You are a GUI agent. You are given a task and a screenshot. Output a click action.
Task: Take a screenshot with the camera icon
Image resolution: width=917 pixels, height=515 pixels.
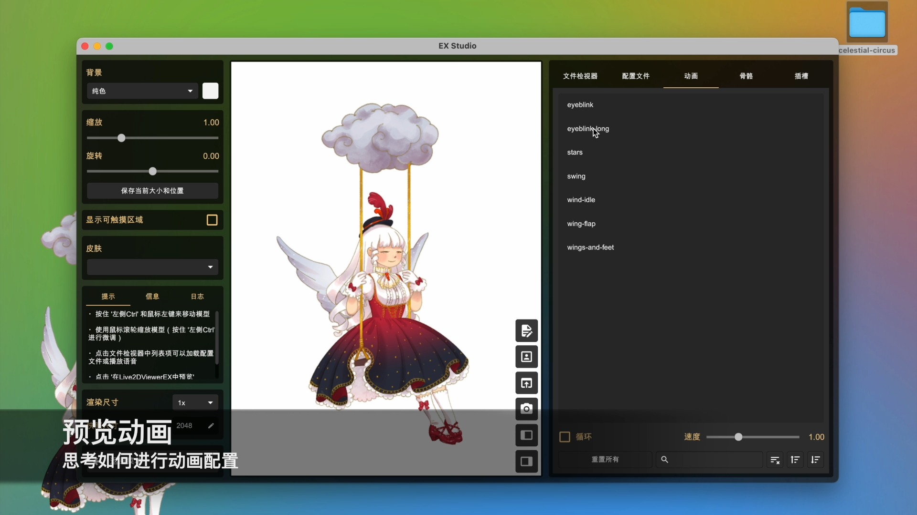point(526,409)
